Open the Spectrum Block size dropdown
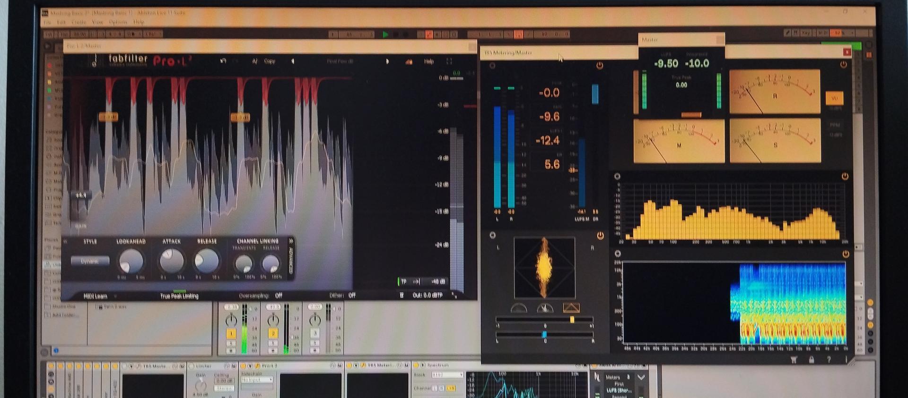This screenshot has width=908, height=398. coord(447,375)
